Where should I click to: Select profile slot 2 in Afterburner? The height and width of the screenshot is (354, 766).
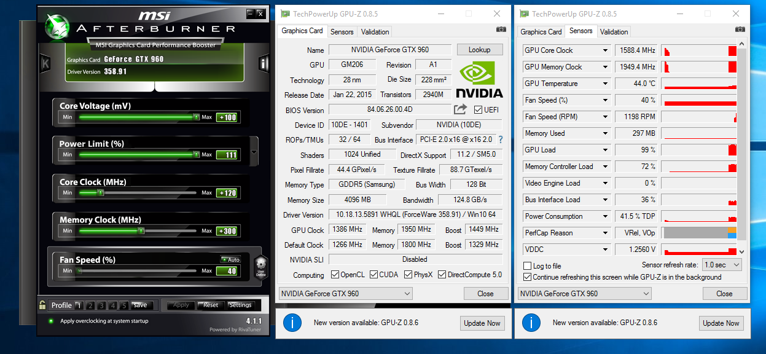pyautogui.click(x=90, y=305)
